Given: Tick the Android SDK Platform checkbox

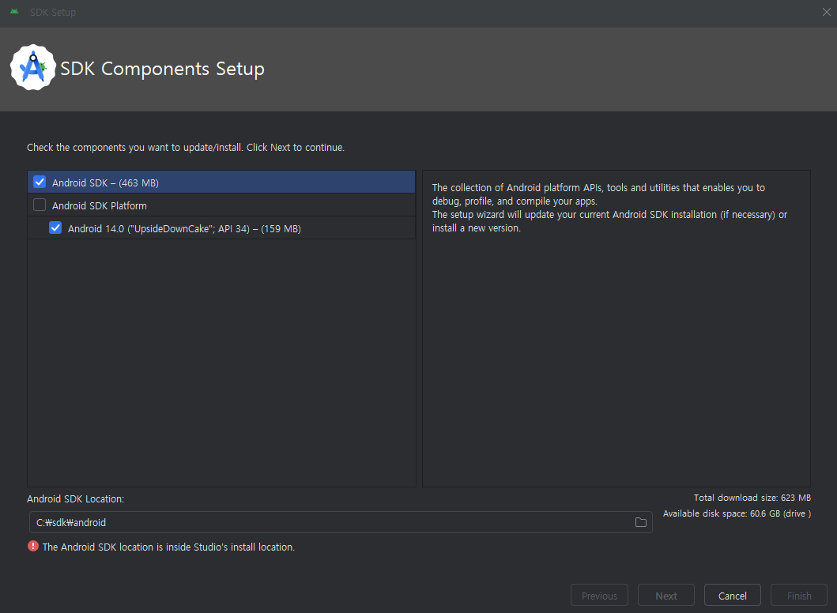Looking at the screenshot, I should point(40,205).
